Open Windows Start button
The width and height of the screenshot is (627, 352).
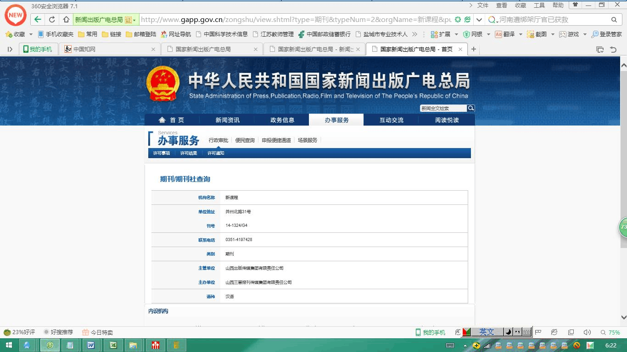[x=9, y=345]
